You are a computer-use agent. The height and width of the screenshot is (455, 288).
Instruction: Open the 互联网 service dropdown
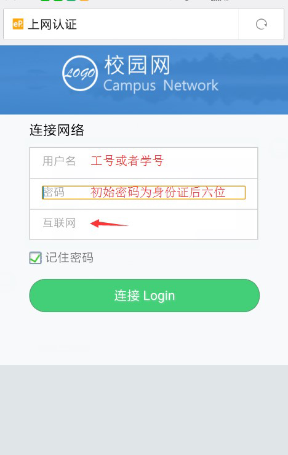144,224
